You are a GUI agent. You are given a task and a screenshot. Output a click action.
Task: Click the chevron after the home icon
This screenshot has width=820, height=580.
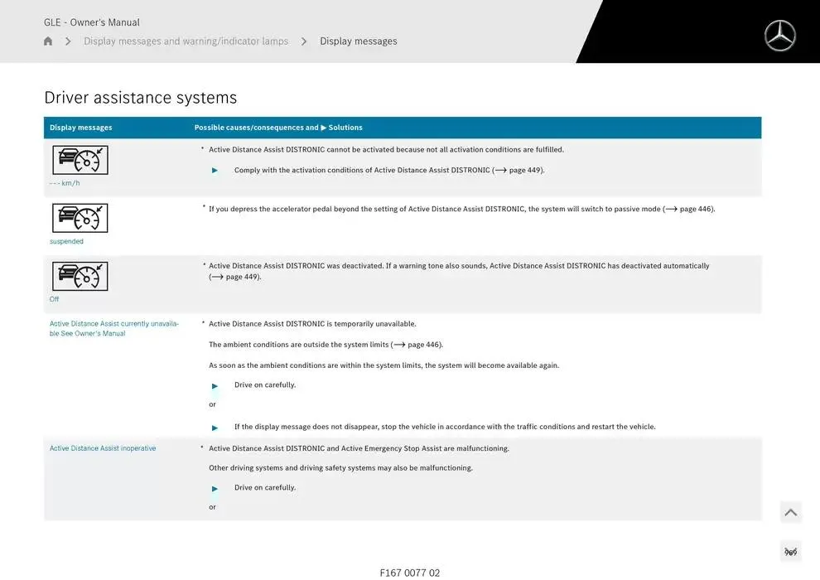click(68, 41)
